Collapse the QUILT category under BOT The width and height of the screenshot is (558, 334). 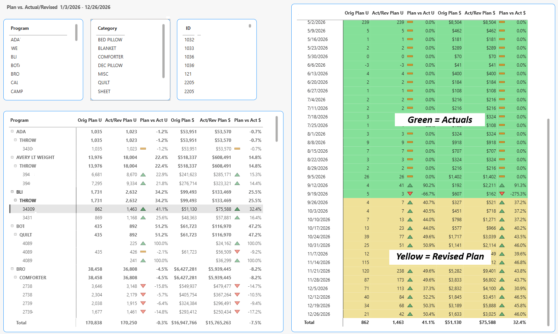[x=16, y=235]
